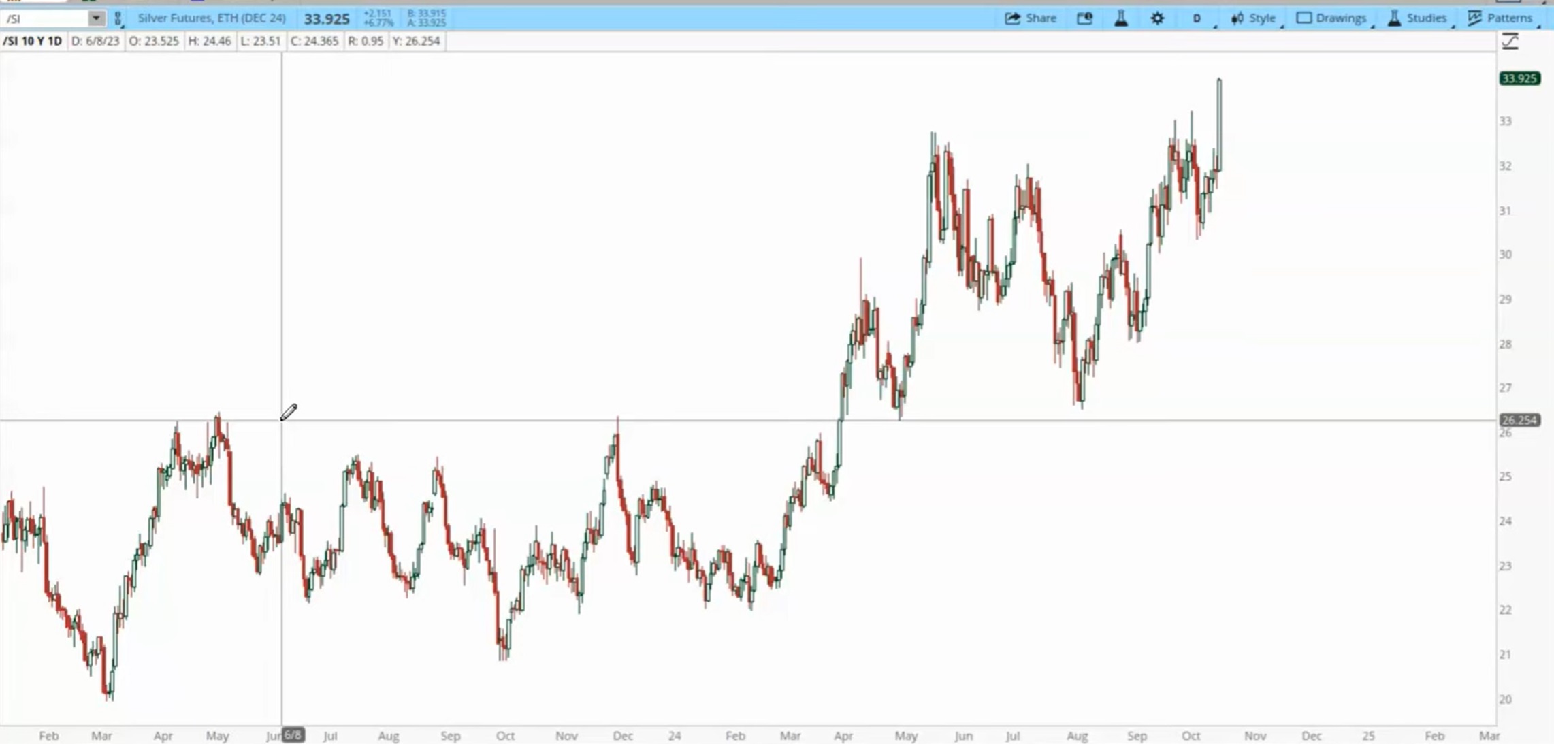Click the Drawings button label

pos(1341,18)
